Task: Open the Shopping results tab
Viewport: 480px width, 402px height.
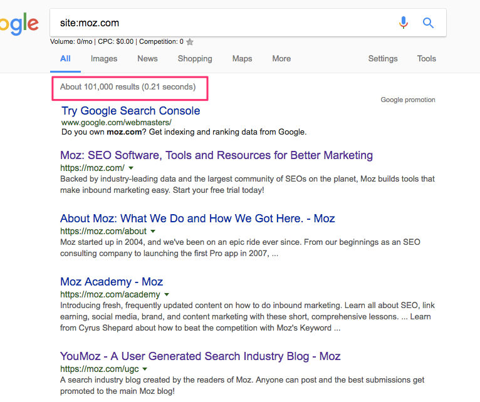Action: [195, 59]
